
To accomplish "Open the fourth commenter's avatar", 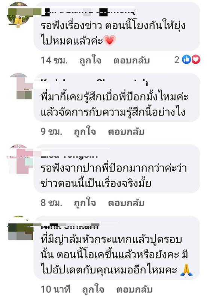I will coord(20,228).
